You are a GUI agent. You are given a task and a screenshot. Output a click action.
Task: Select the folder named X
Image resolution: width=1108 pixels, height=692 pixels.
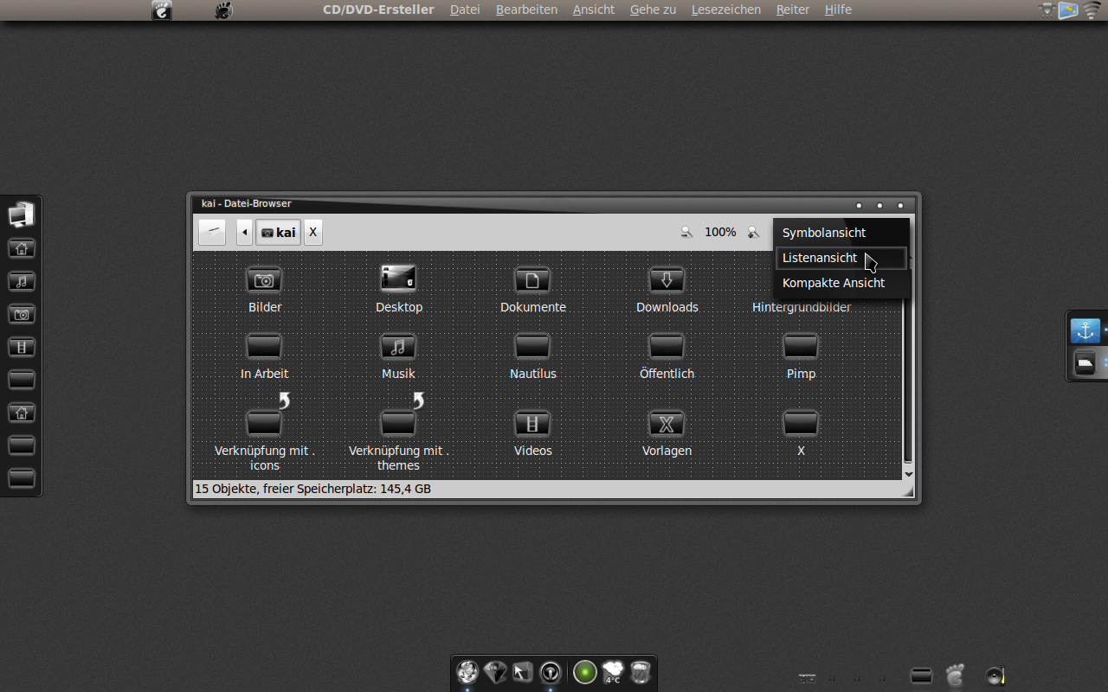point(801,423)
